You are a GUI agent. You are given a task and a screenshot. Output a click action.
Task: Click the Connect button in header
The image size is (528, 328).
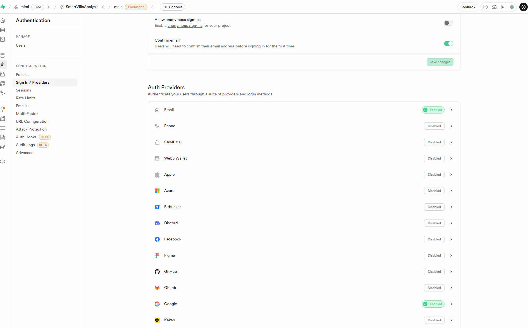click(x=172, y=7)
